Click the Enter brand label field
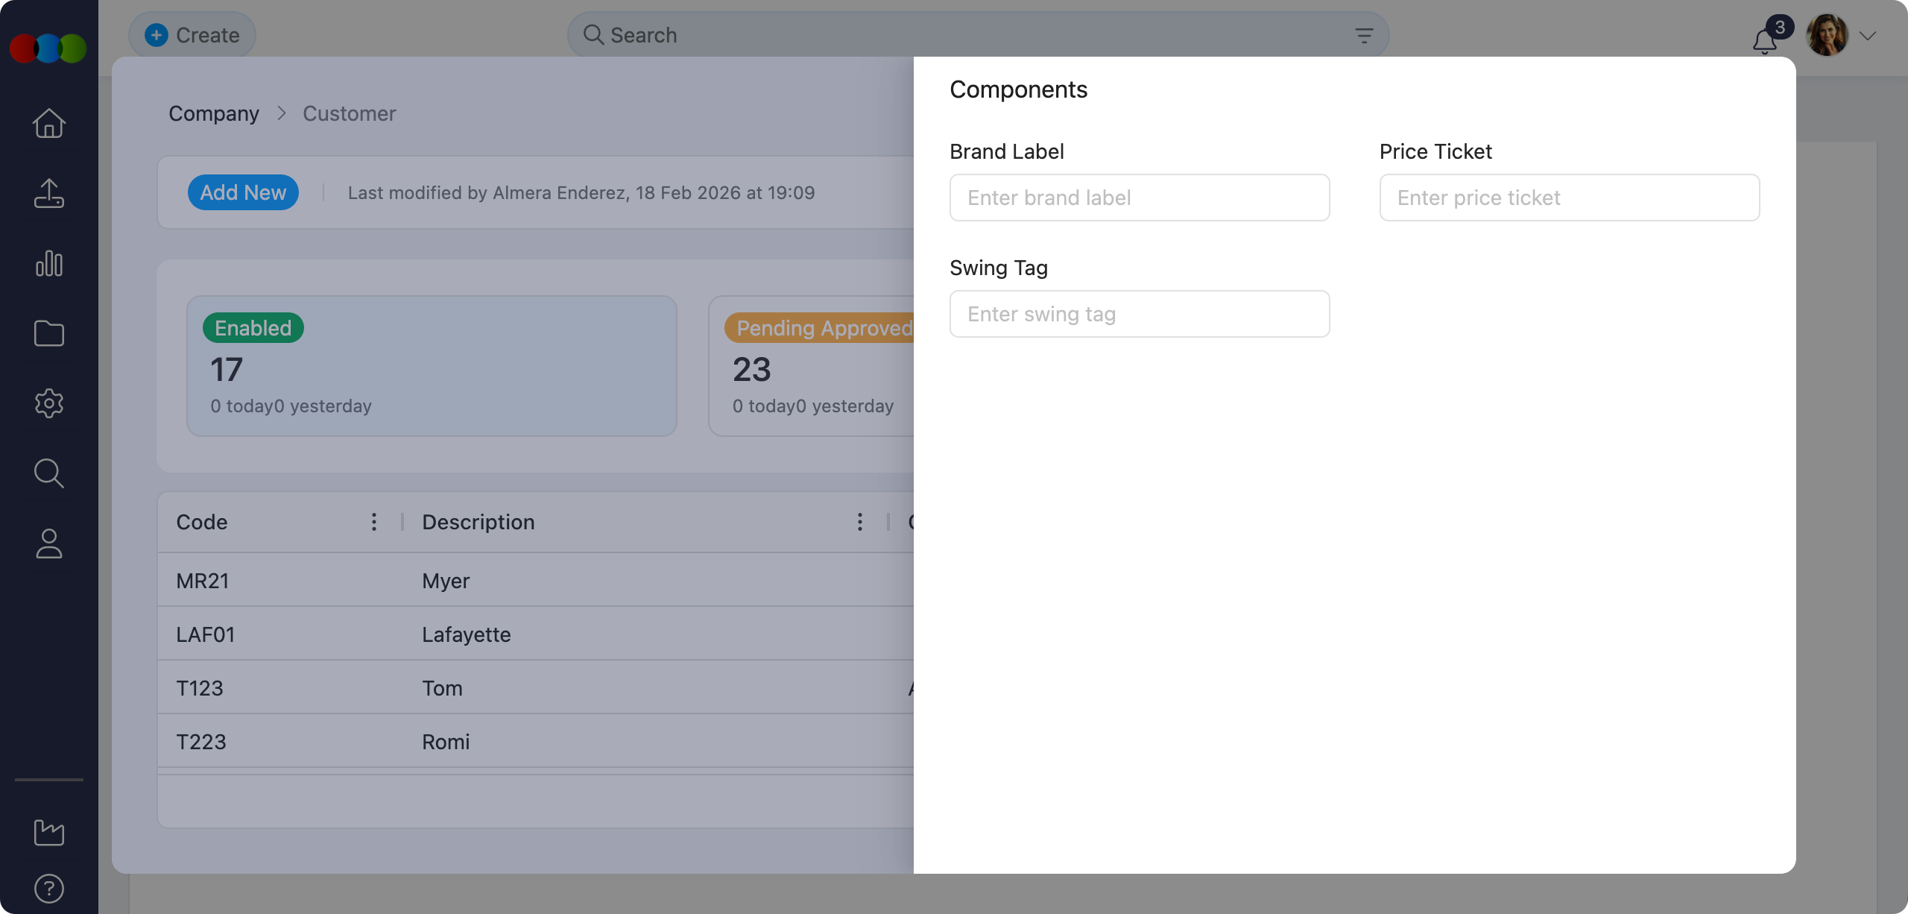This screenshot has height=914, width=1908. tap(1139, 198)
